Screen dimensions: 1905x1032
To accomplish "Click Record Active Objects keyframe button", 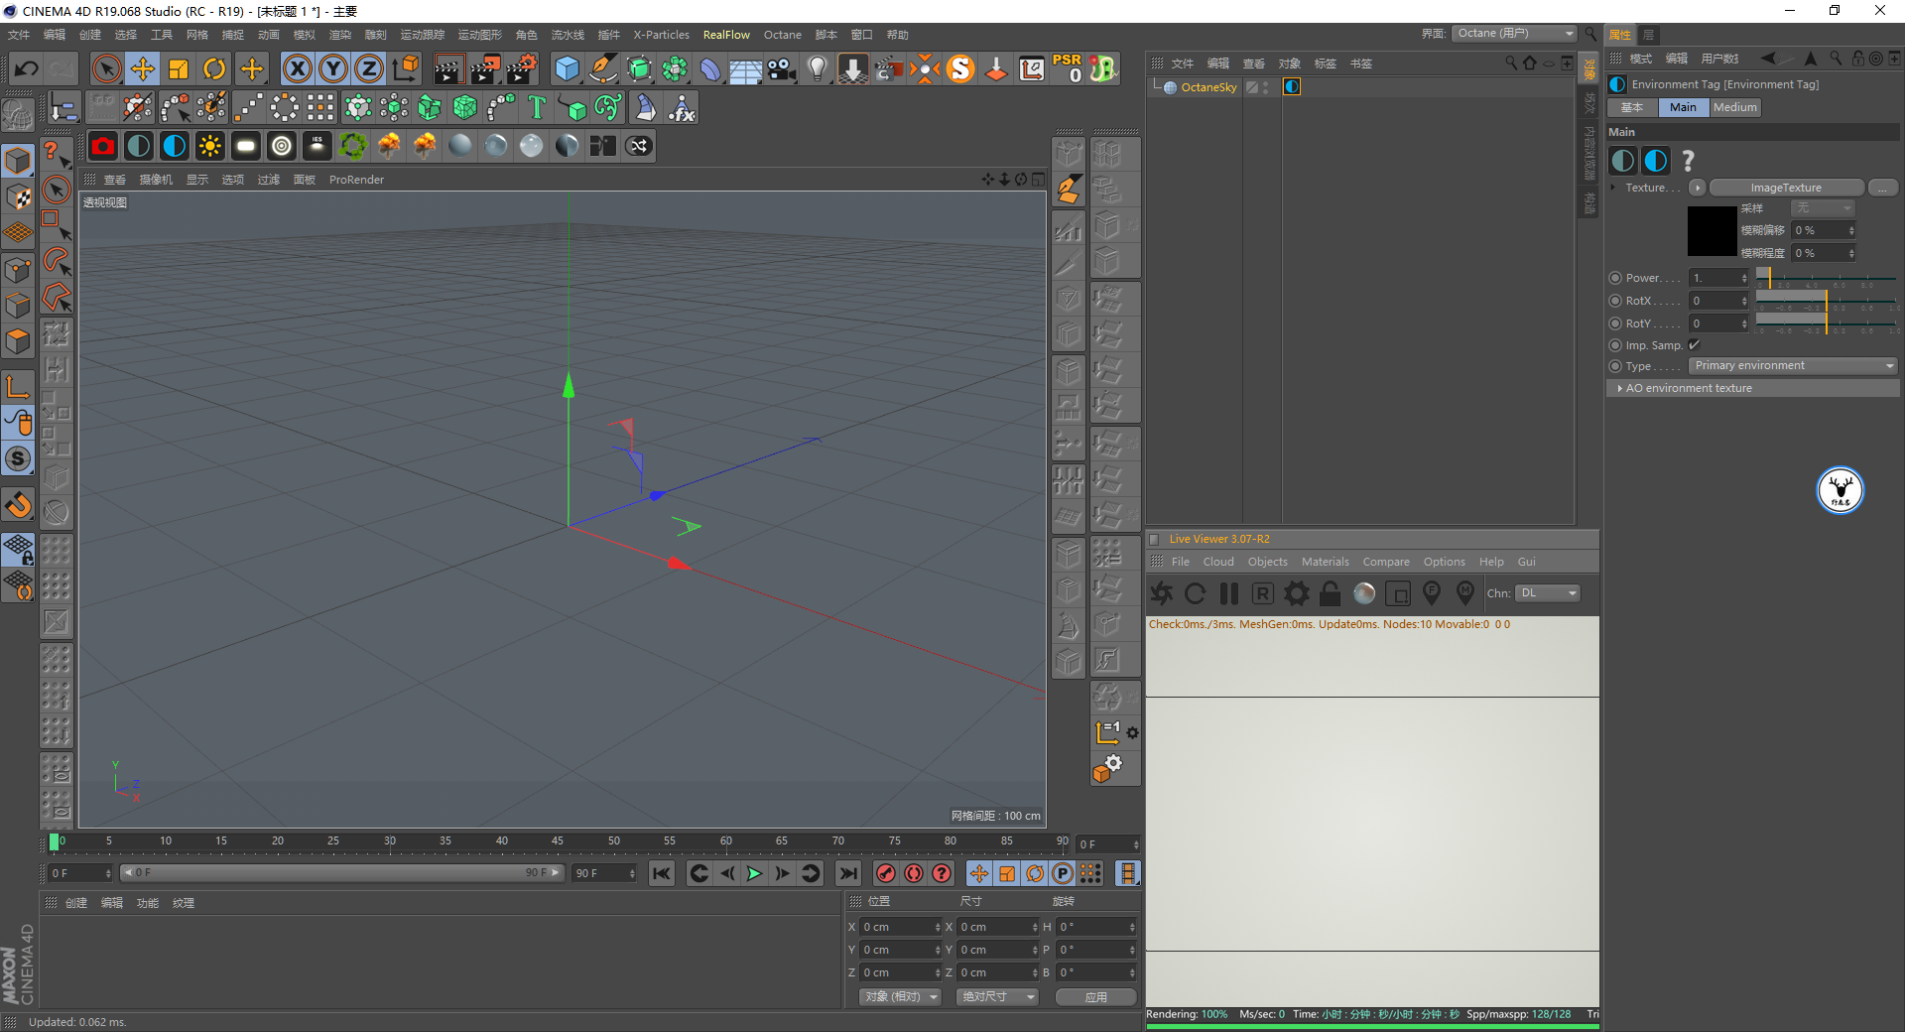I will pyautogui.click(x=886, y=873).
